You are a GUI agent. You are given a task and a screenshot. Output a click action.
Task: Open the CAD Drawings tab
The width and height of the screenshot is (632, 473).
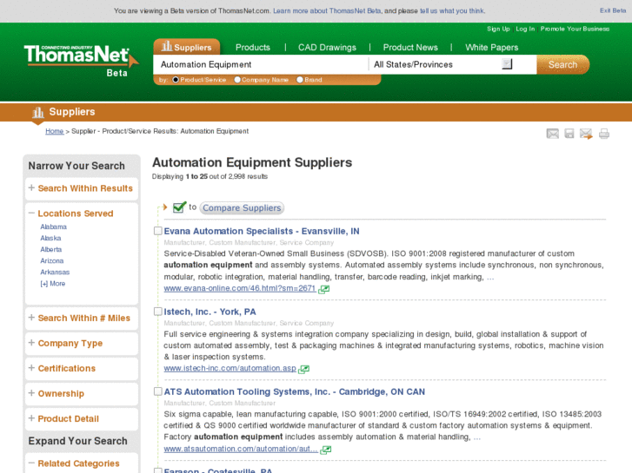pos(327,48)
